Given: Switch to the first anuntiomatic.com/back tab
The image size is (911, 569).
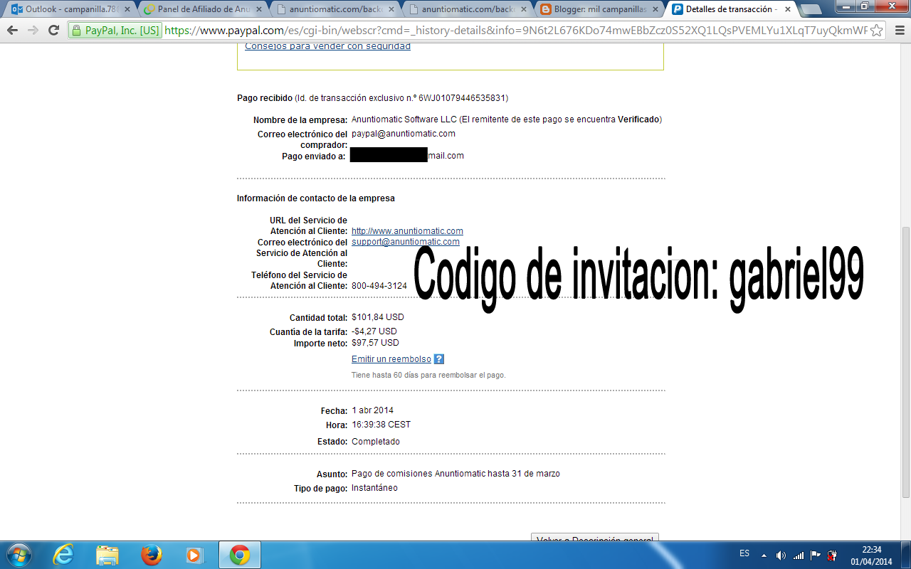Looking at the screenshot, I should [x=335, y=9].
